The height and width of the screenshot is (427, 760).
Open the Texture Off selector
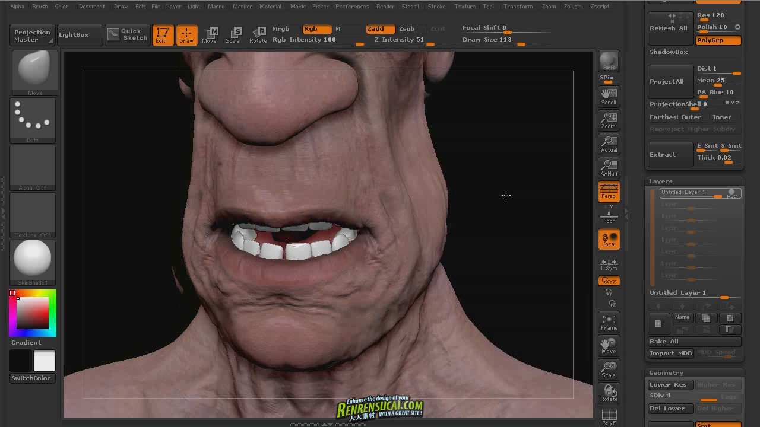click(x=33, y=215)
